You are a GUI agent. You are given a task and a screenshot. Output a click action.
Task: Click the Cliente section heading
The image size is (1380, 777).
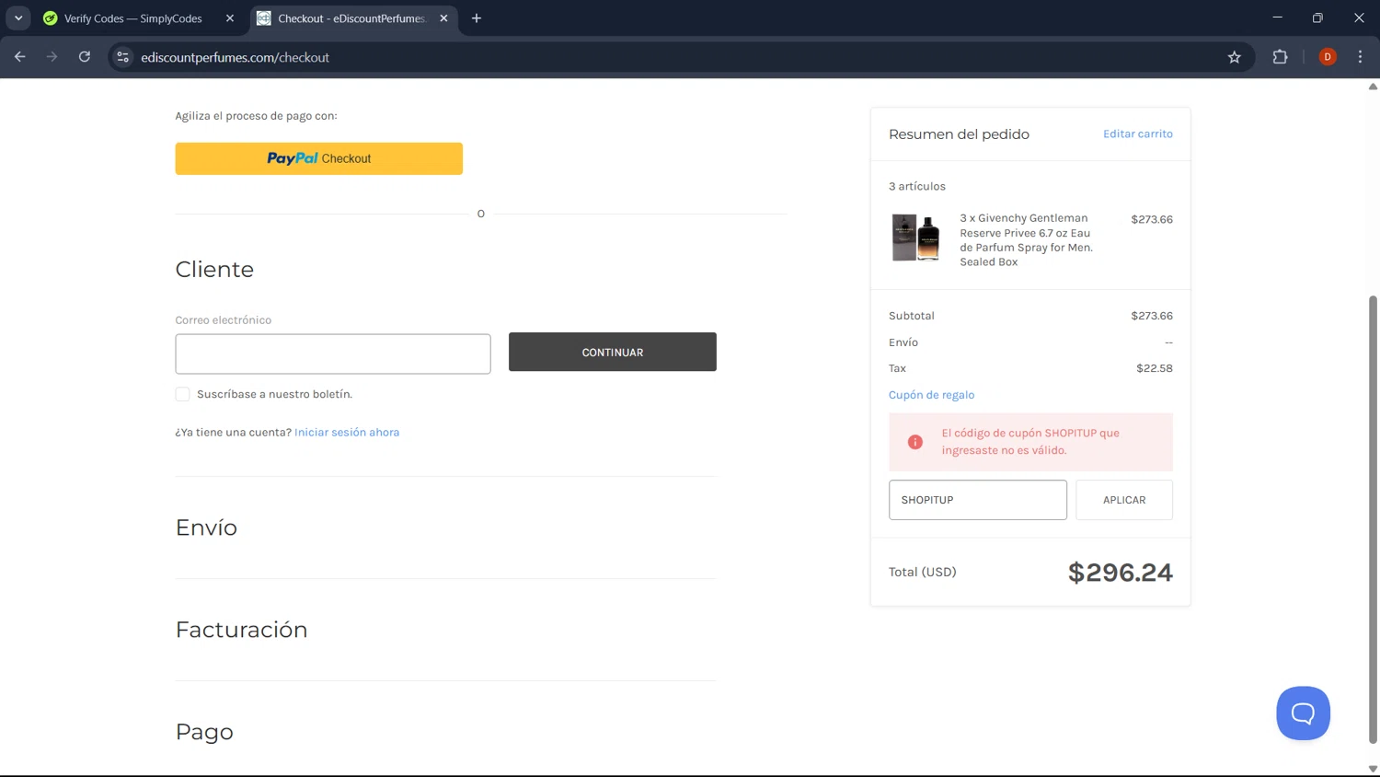(214, 270)
